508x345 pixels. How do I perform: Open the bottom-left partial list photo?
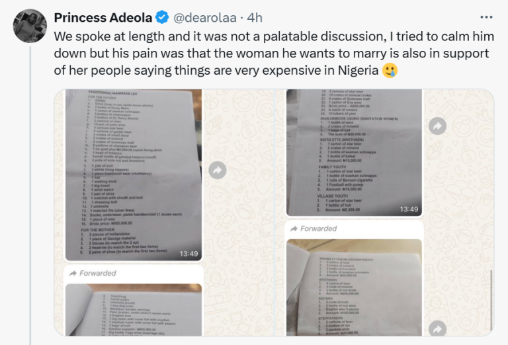[133, 314]
